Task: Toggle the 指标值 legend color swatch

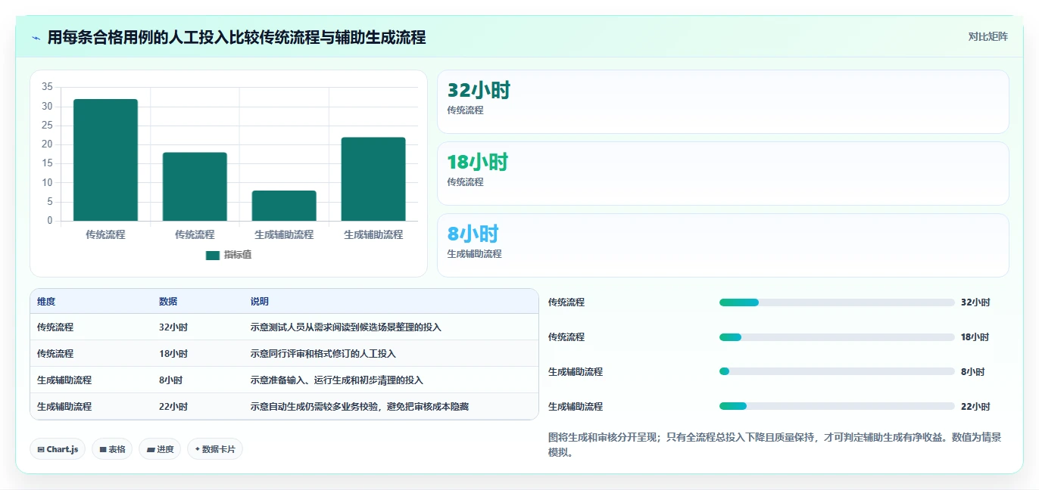Action: [x=213, y=256]
